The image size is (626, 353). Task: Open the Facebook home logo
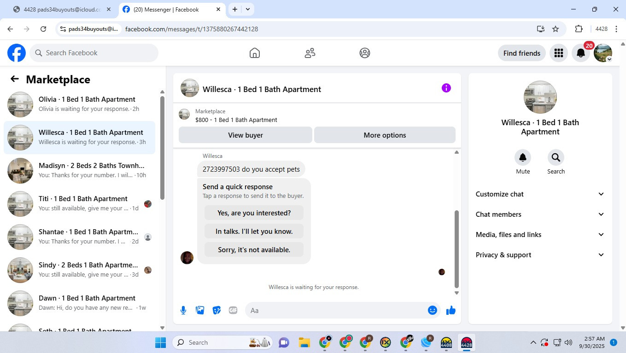17,53
